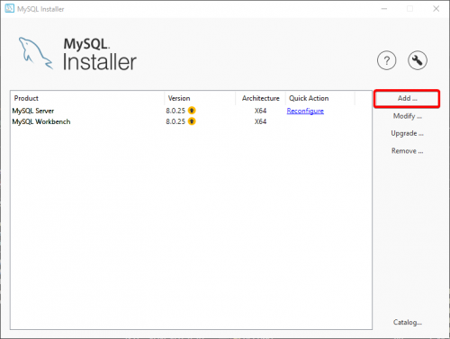The image size is (450, 339).
Task: Click the Quick Action column header
Action: (x=320, y=98)
